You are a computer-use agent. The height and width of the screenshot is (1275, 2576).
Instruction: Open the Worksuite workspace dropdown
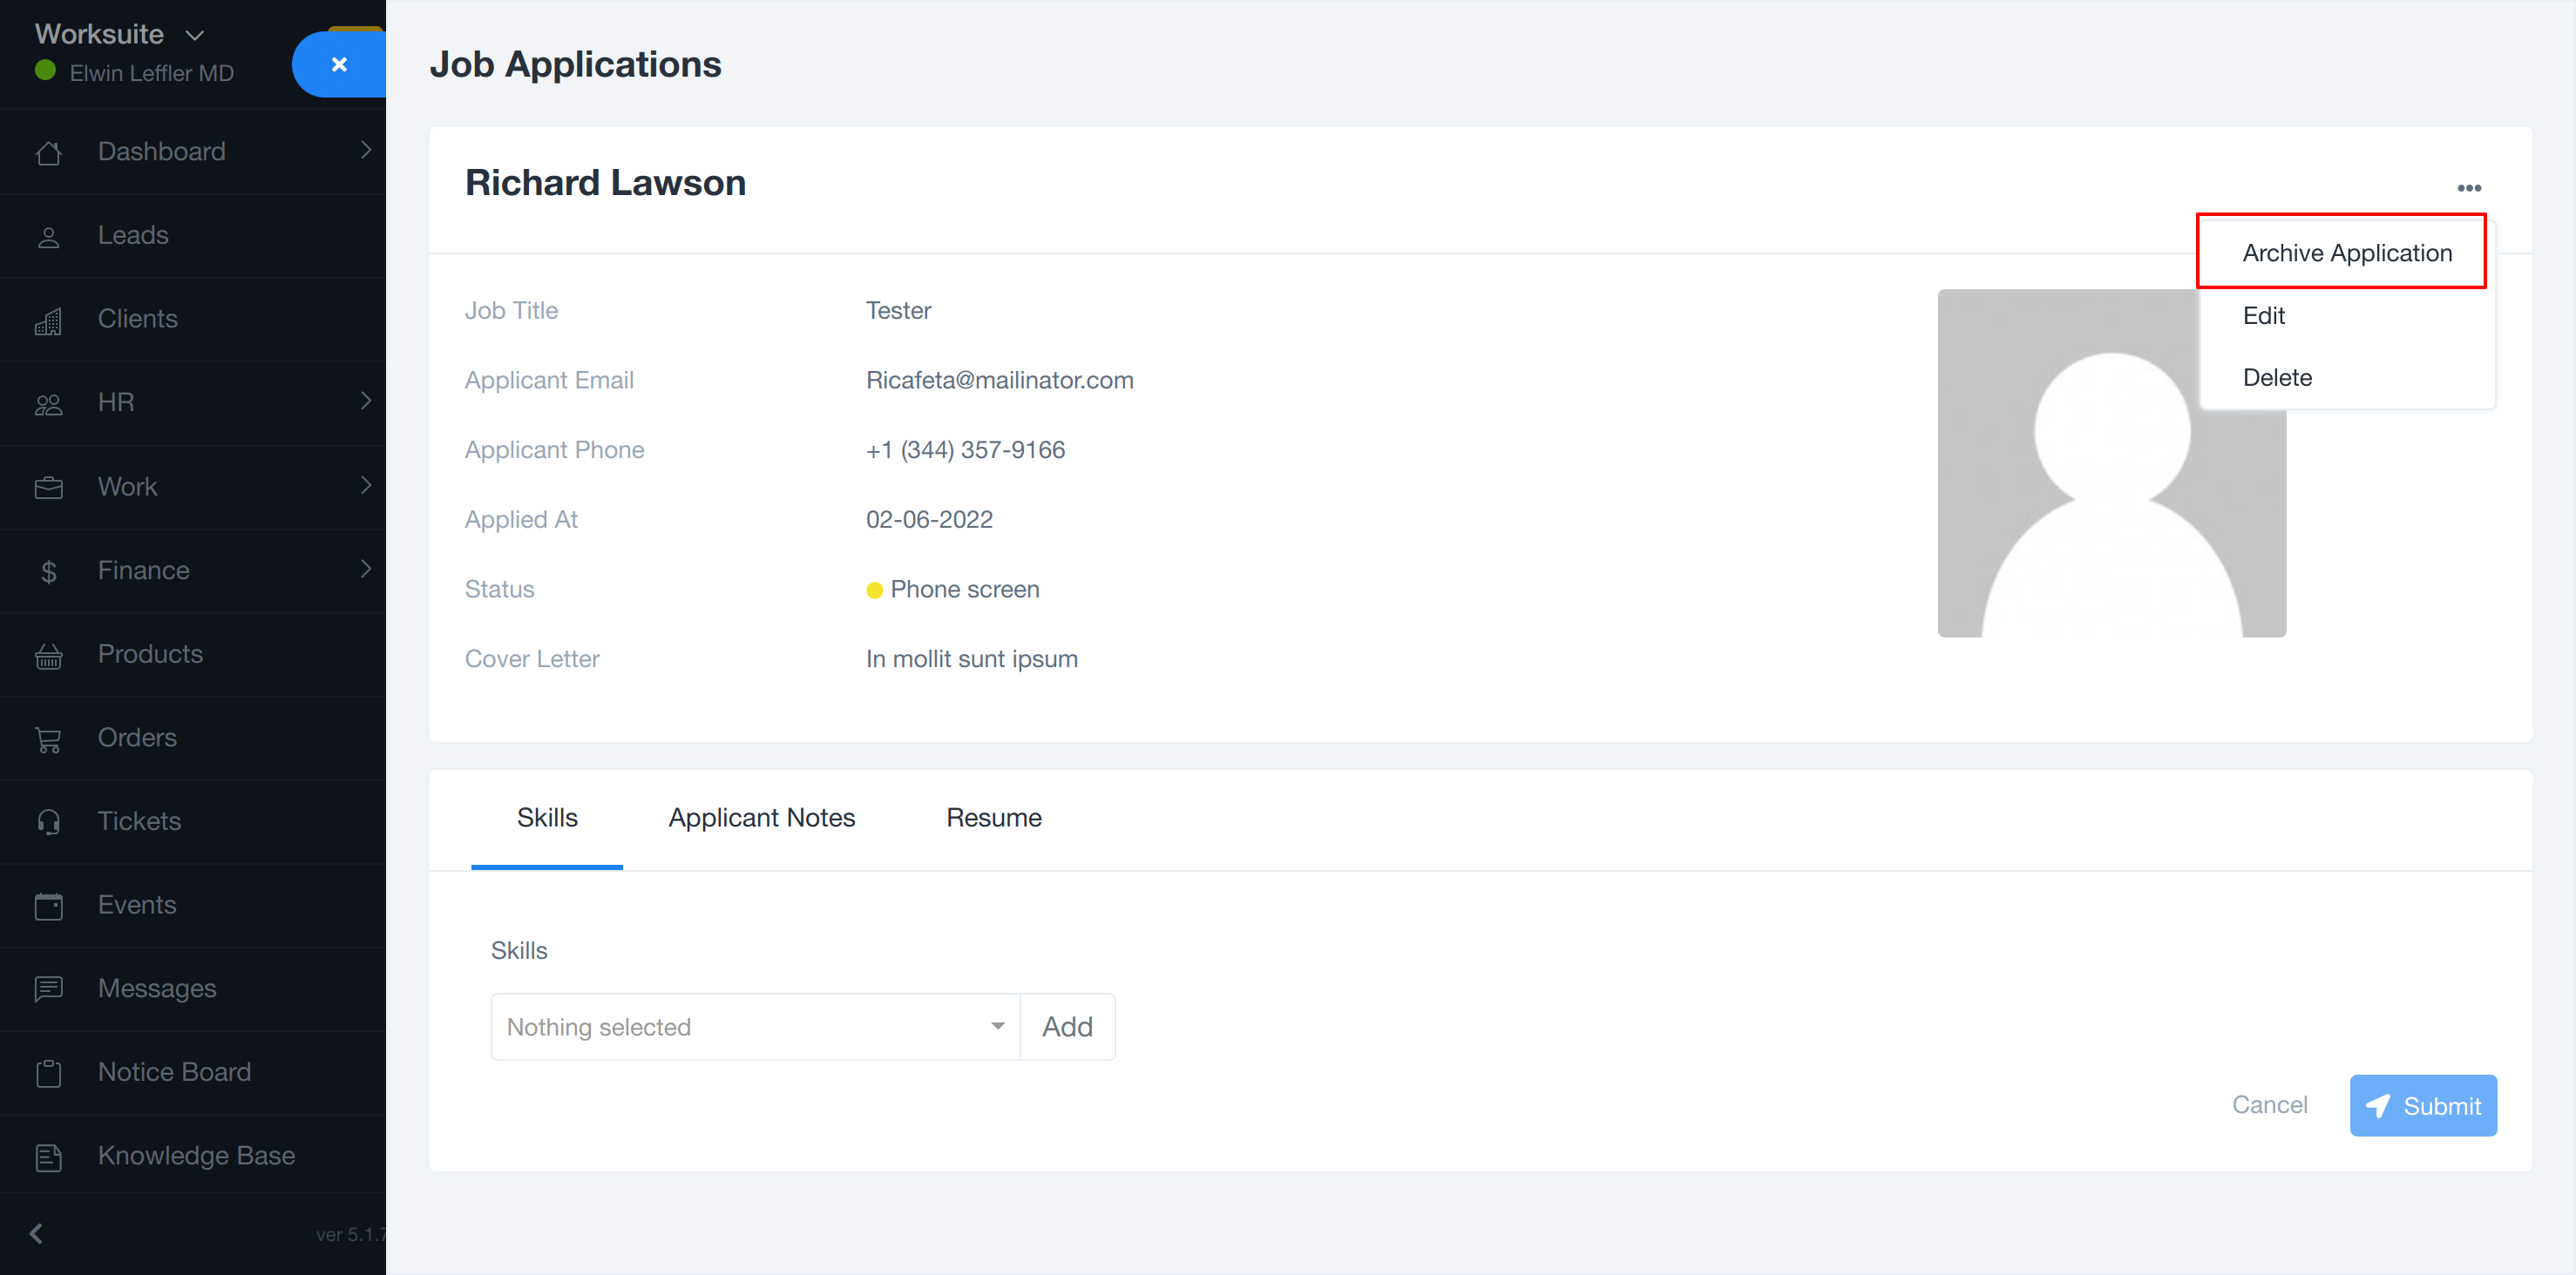[120, 34]
